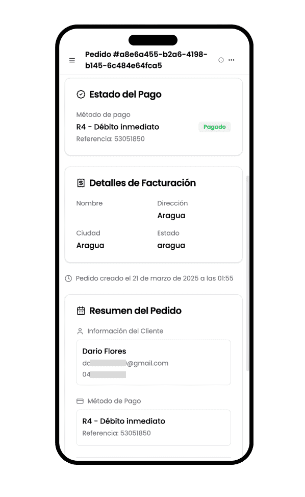Click the Estado value aragua

(171, 246)
